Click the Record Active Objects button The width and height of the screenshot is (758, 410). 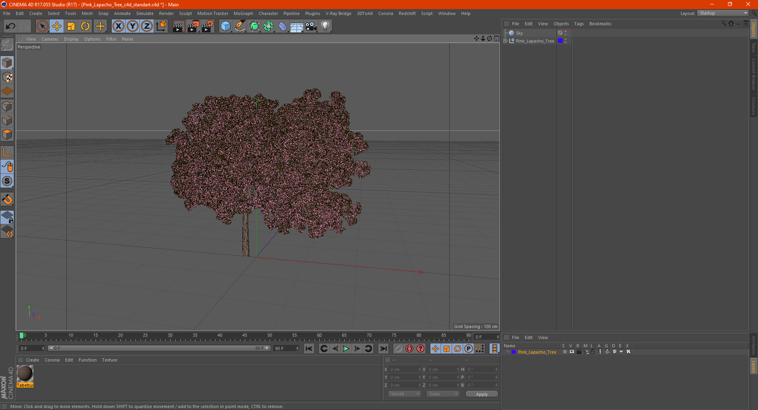tap(398, 348)
